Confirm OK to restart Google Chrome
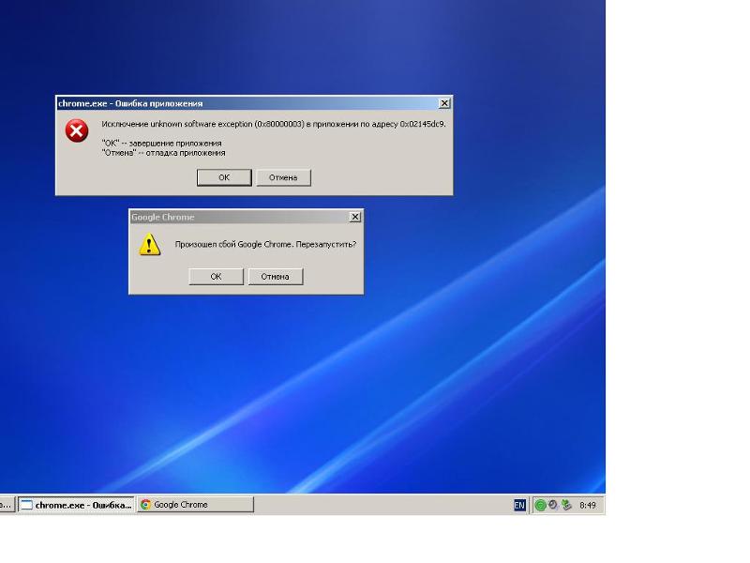The image size is (750, 563). [216, 277]
